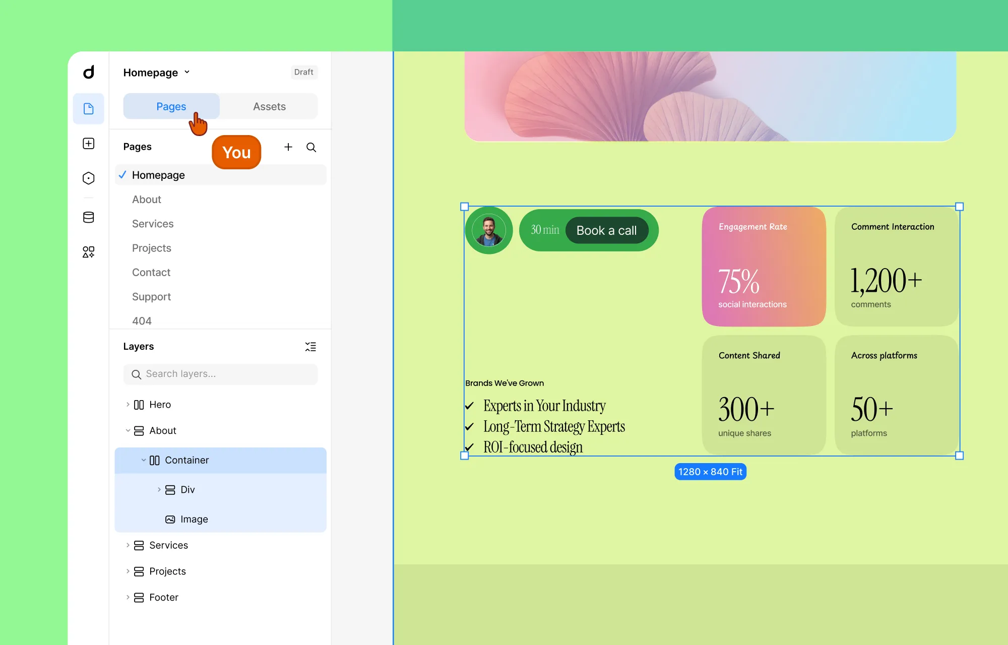Viewport: 1008px width, 645px height.
Task: Expand the Services layer in Layers panel
Action: (128, 545)
